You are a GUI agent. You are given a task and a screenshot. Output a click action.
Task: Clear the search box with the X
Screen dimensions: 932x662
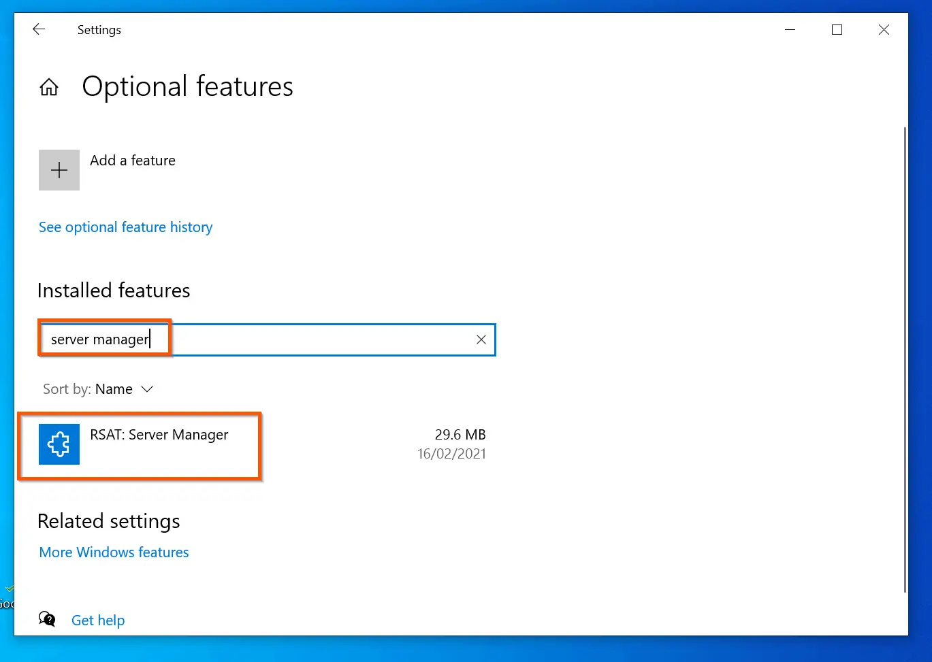click(481, 340)
